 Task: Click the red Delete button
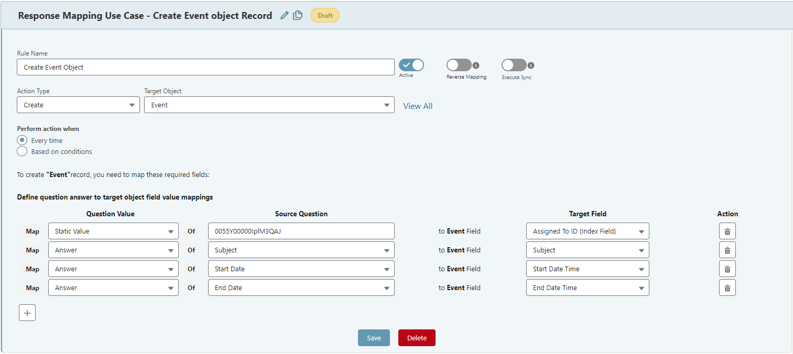417,338
